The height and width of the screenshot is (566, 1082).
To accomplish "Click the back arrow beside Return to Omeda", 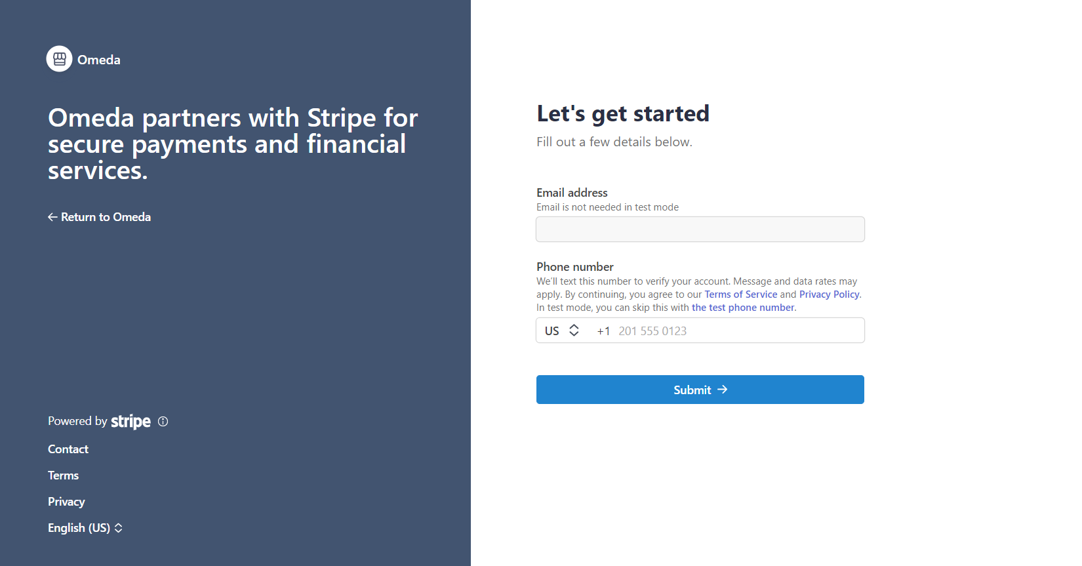I will 52,217.
